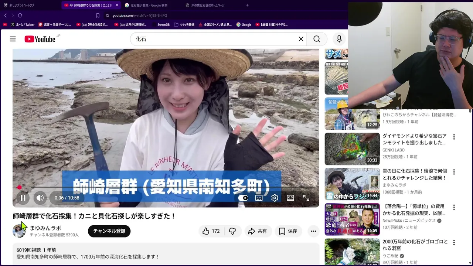This screenshot has width=473, height=266.
Task: Mute the video volume speaker
Action: point(40,198)
